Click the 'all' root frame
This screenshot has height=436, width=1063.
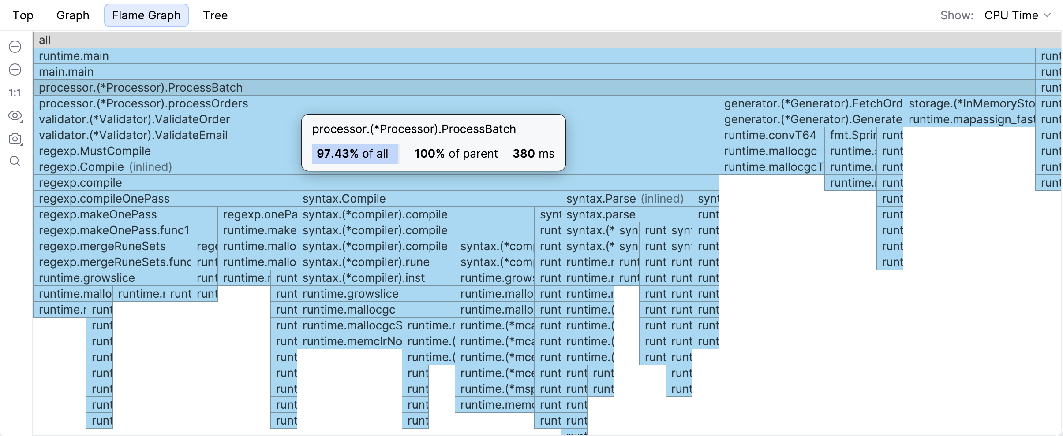(x=547, y=40)
